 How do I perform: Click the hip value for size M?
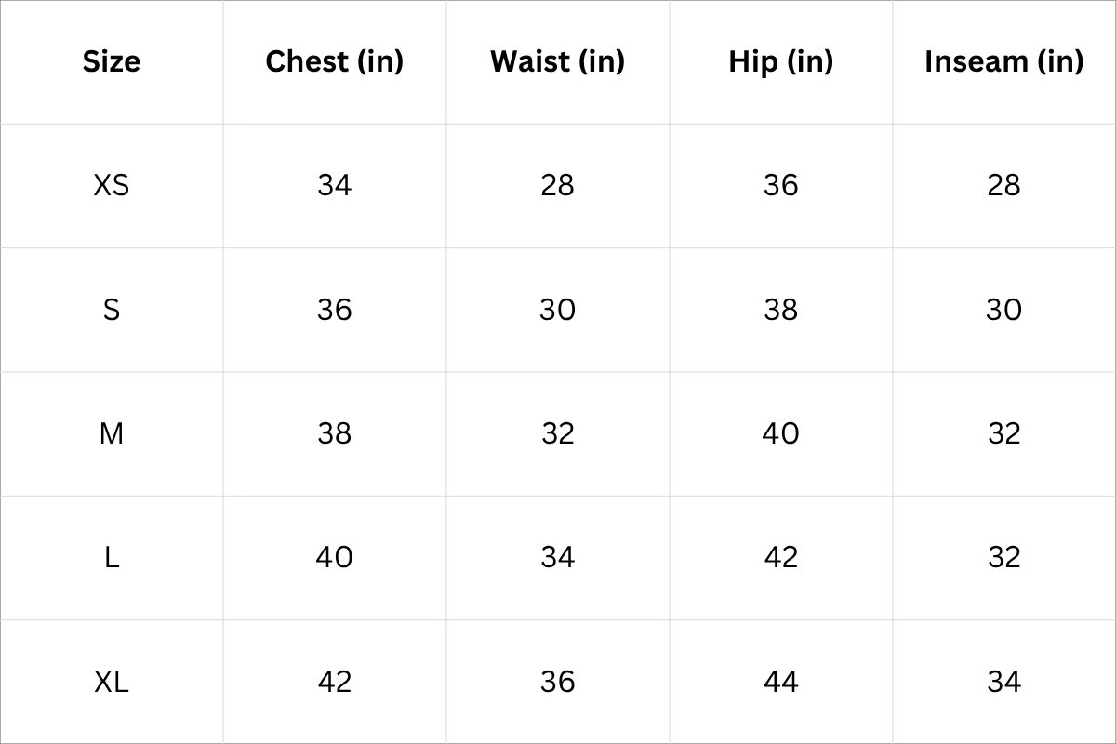781,433
